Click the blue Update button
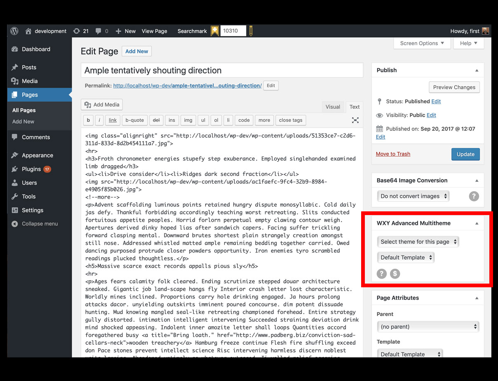This screenshot has width=498, height=381. tap(465, 154)
